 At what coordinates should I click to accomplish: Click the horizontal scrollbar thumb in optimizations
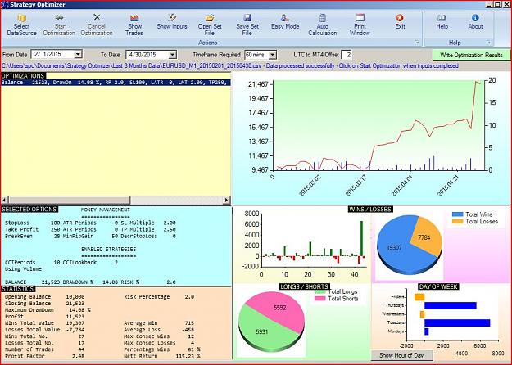coord(69,200)
